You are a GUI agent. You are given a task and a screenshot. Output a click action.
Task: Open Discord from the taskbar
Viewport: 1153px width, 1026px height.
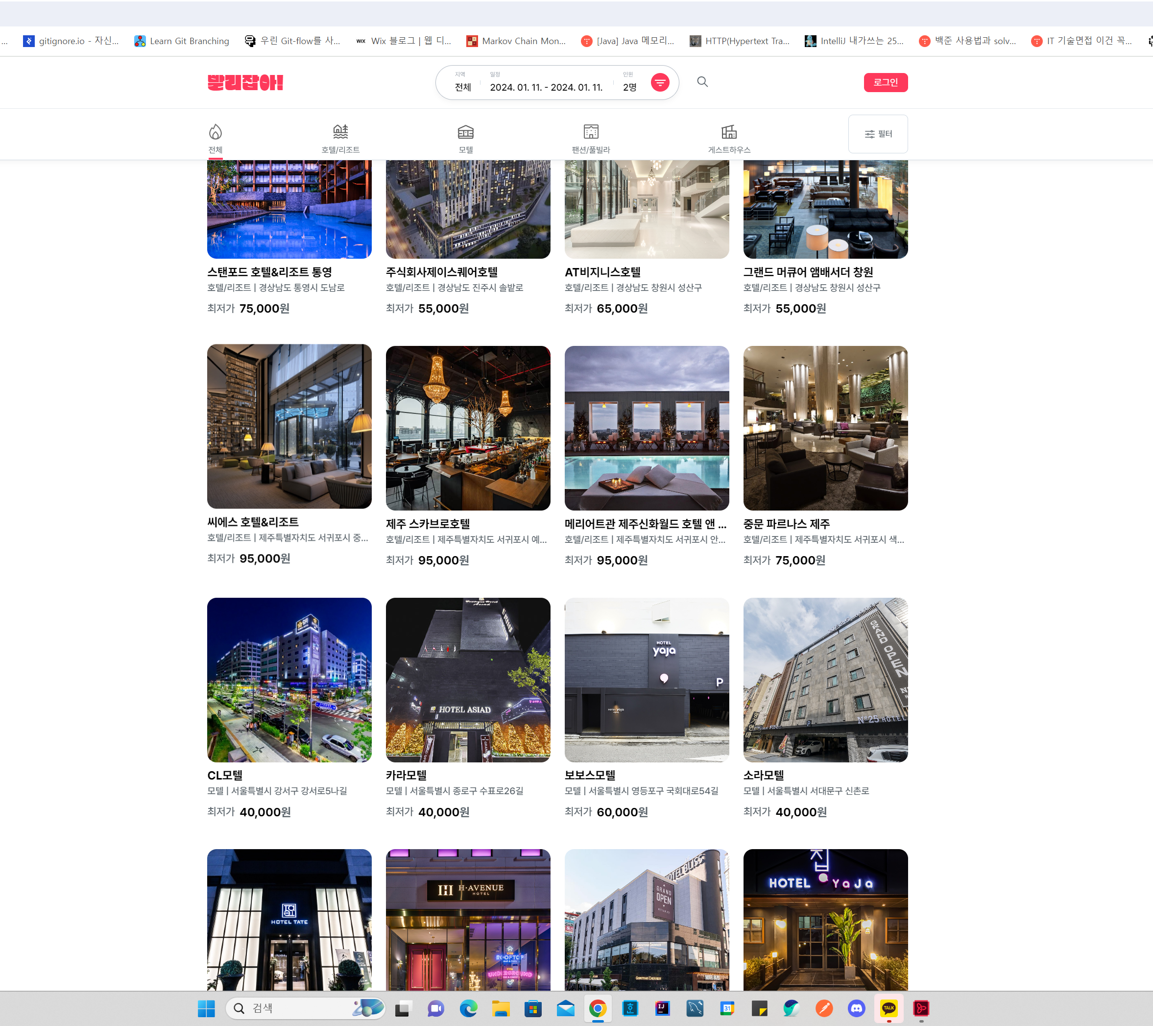click(856, 1008)
